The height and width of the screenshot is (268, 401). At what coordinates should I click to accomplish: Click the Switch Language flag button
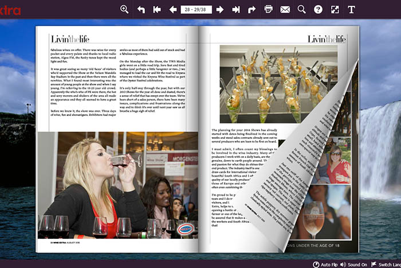click(x=386, y=265)
